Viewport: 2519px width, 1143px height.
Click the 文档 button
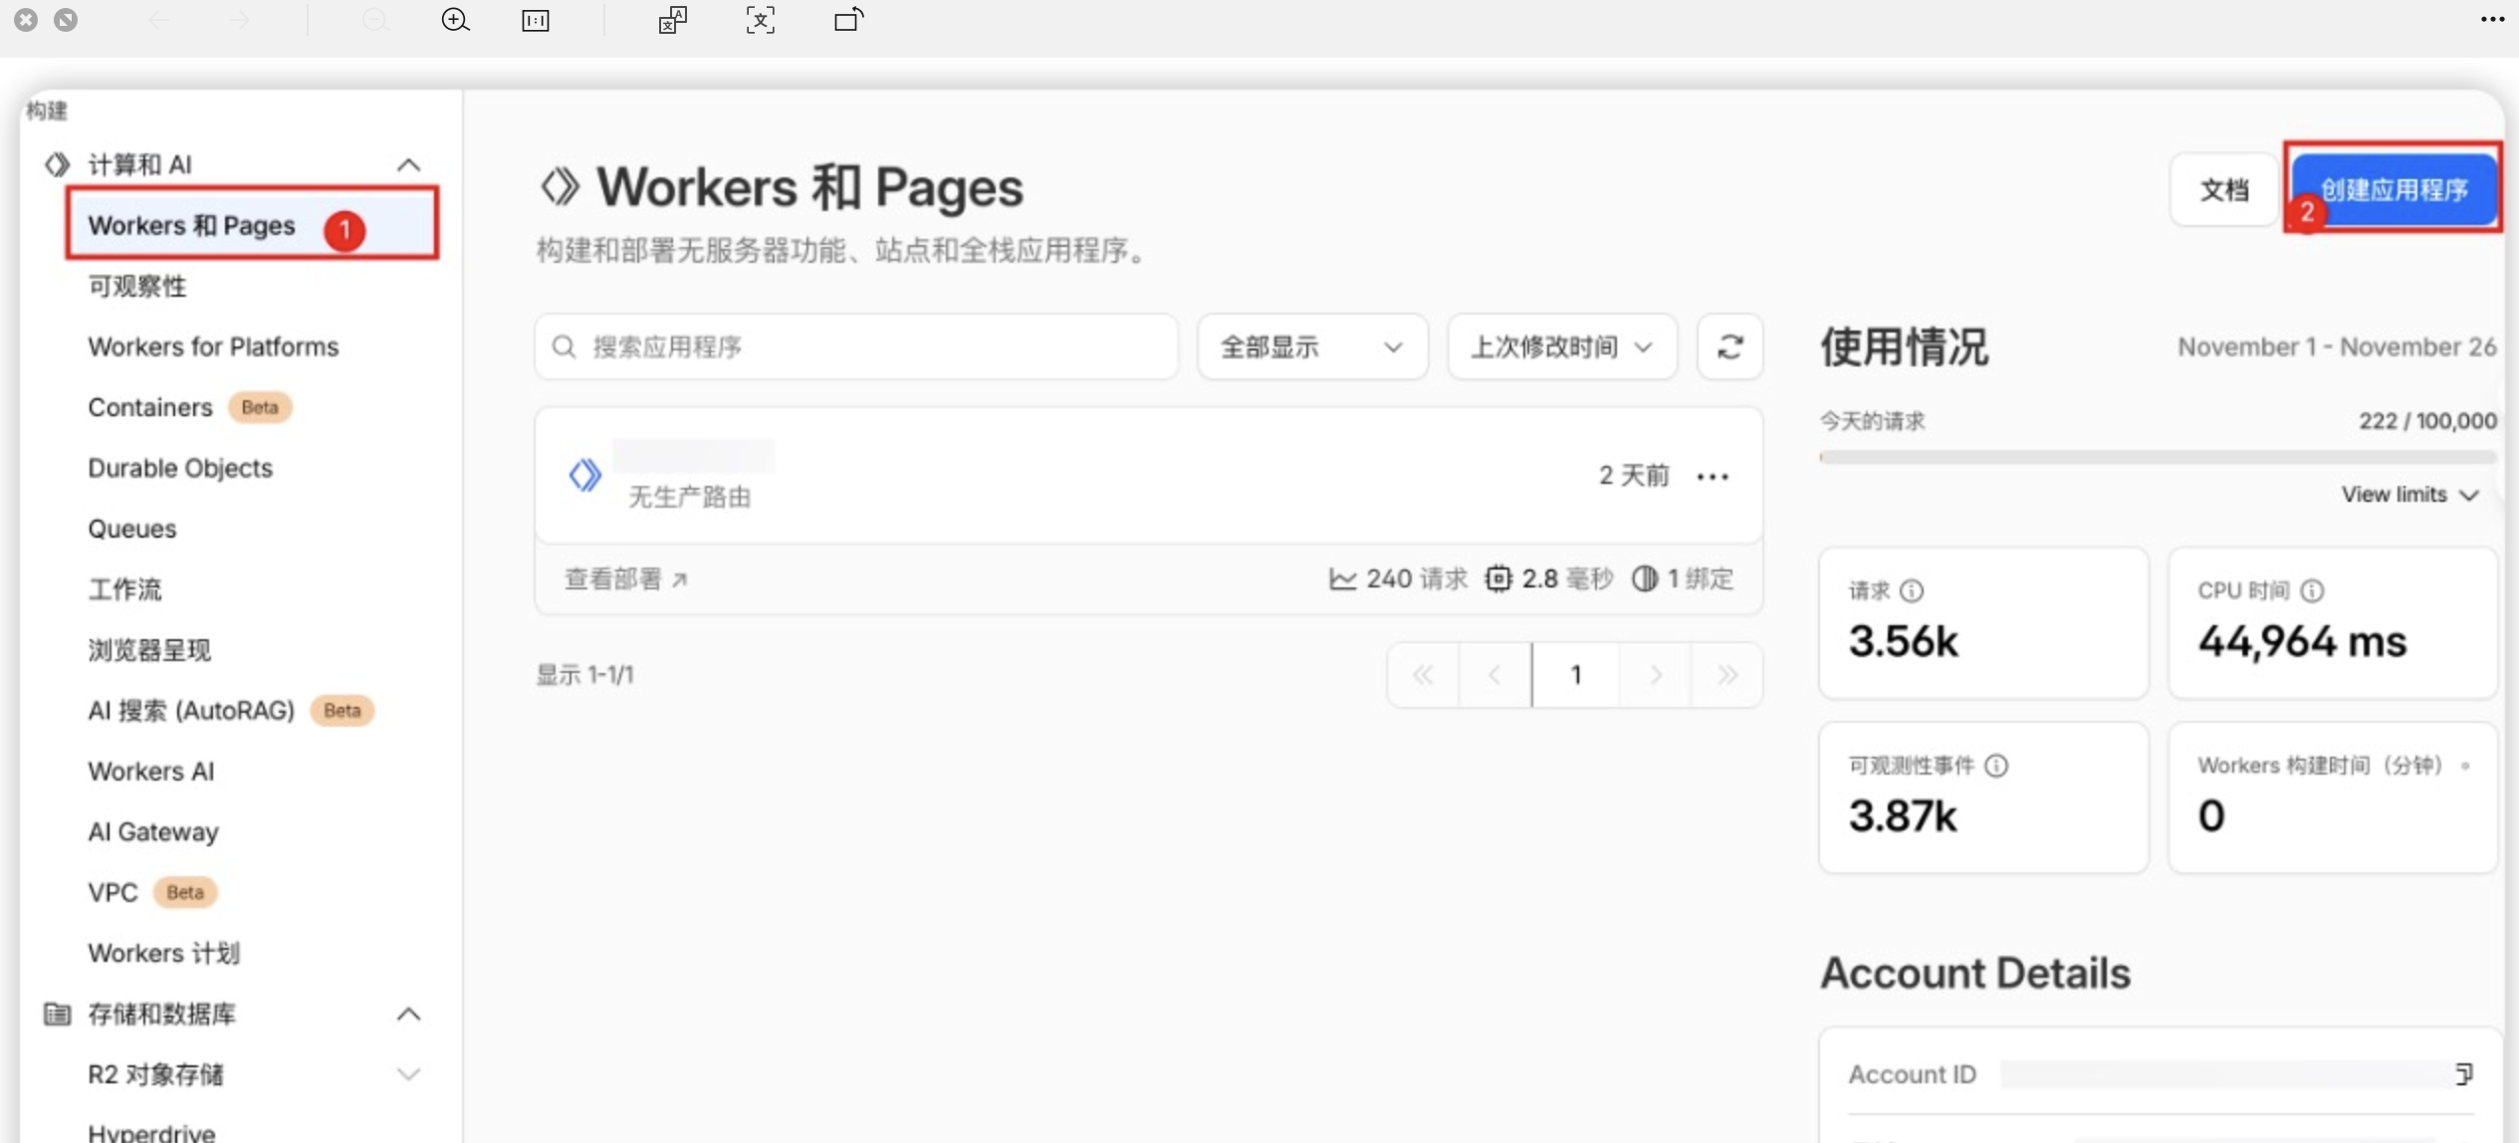[x=2224, y=189]
